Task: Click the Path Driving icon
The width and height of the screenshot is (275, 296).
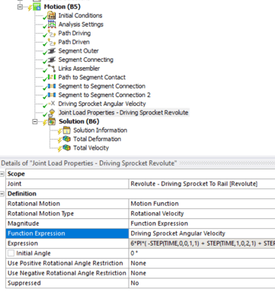Action: [52, 34]
